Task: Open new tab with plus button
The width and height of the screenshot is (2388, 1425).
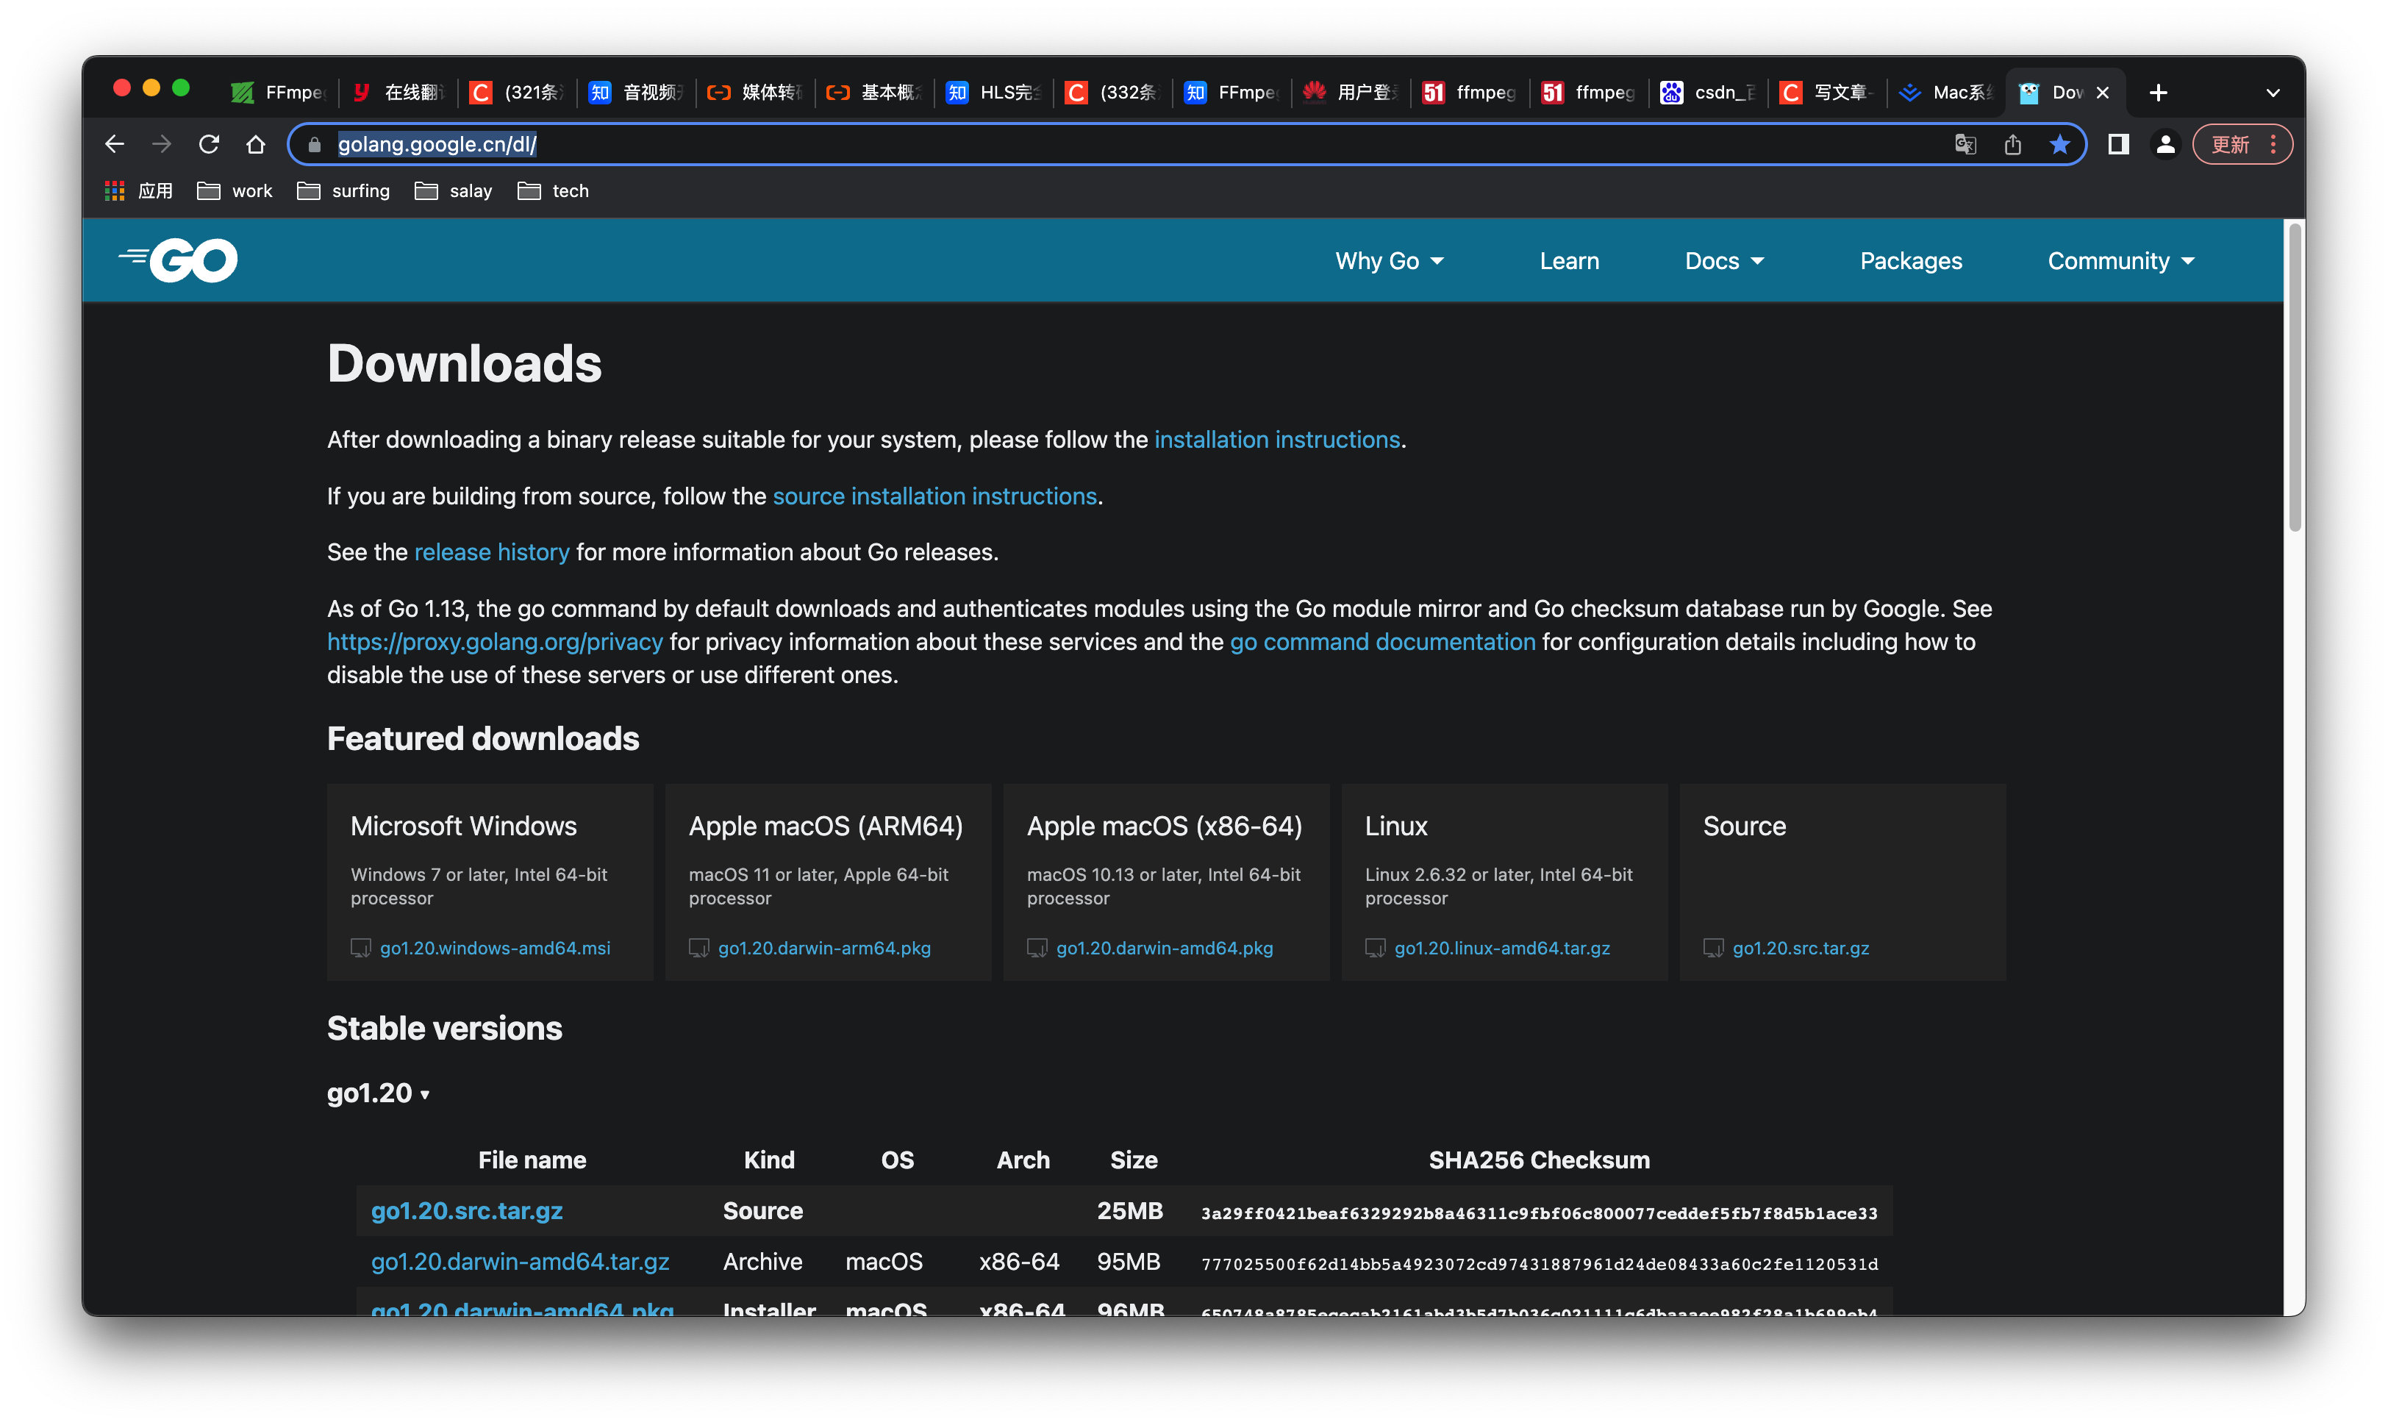Action: pyautogui.click(x=2158, y=92)
